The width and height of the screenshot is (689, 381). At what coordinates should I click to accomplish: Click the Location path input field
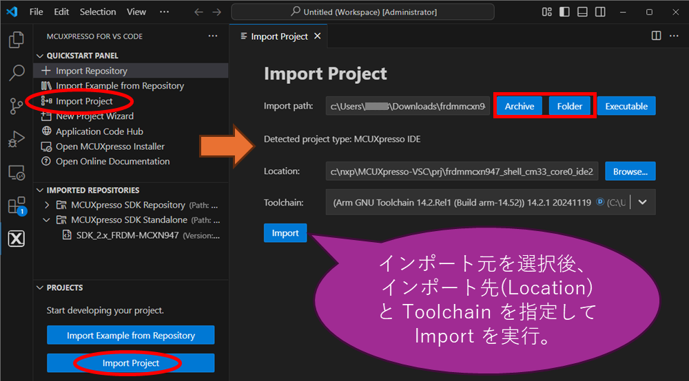(x=462, y=171)
